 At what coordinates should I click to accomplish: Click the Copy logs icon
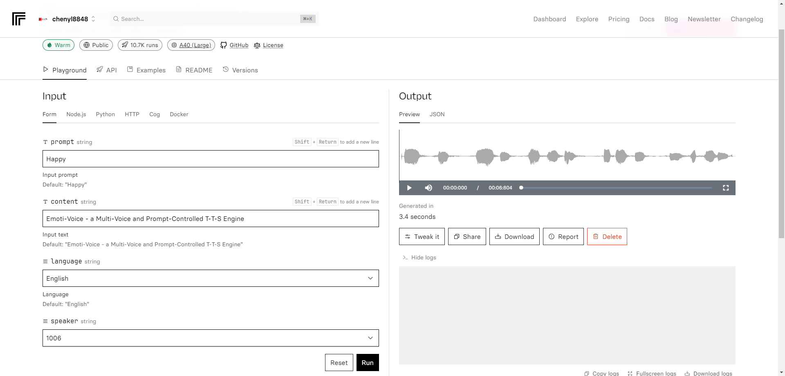pos(587,373)
